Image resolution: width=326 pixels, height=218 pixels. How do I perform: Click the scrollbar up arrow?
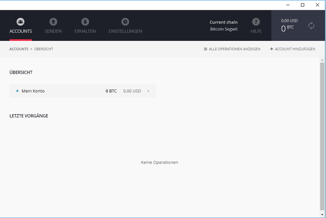[x=322, y=60]
